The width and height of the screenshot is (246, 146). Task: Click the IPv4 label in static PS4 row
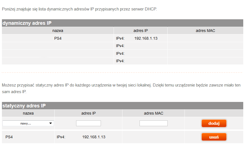point(61,137)
